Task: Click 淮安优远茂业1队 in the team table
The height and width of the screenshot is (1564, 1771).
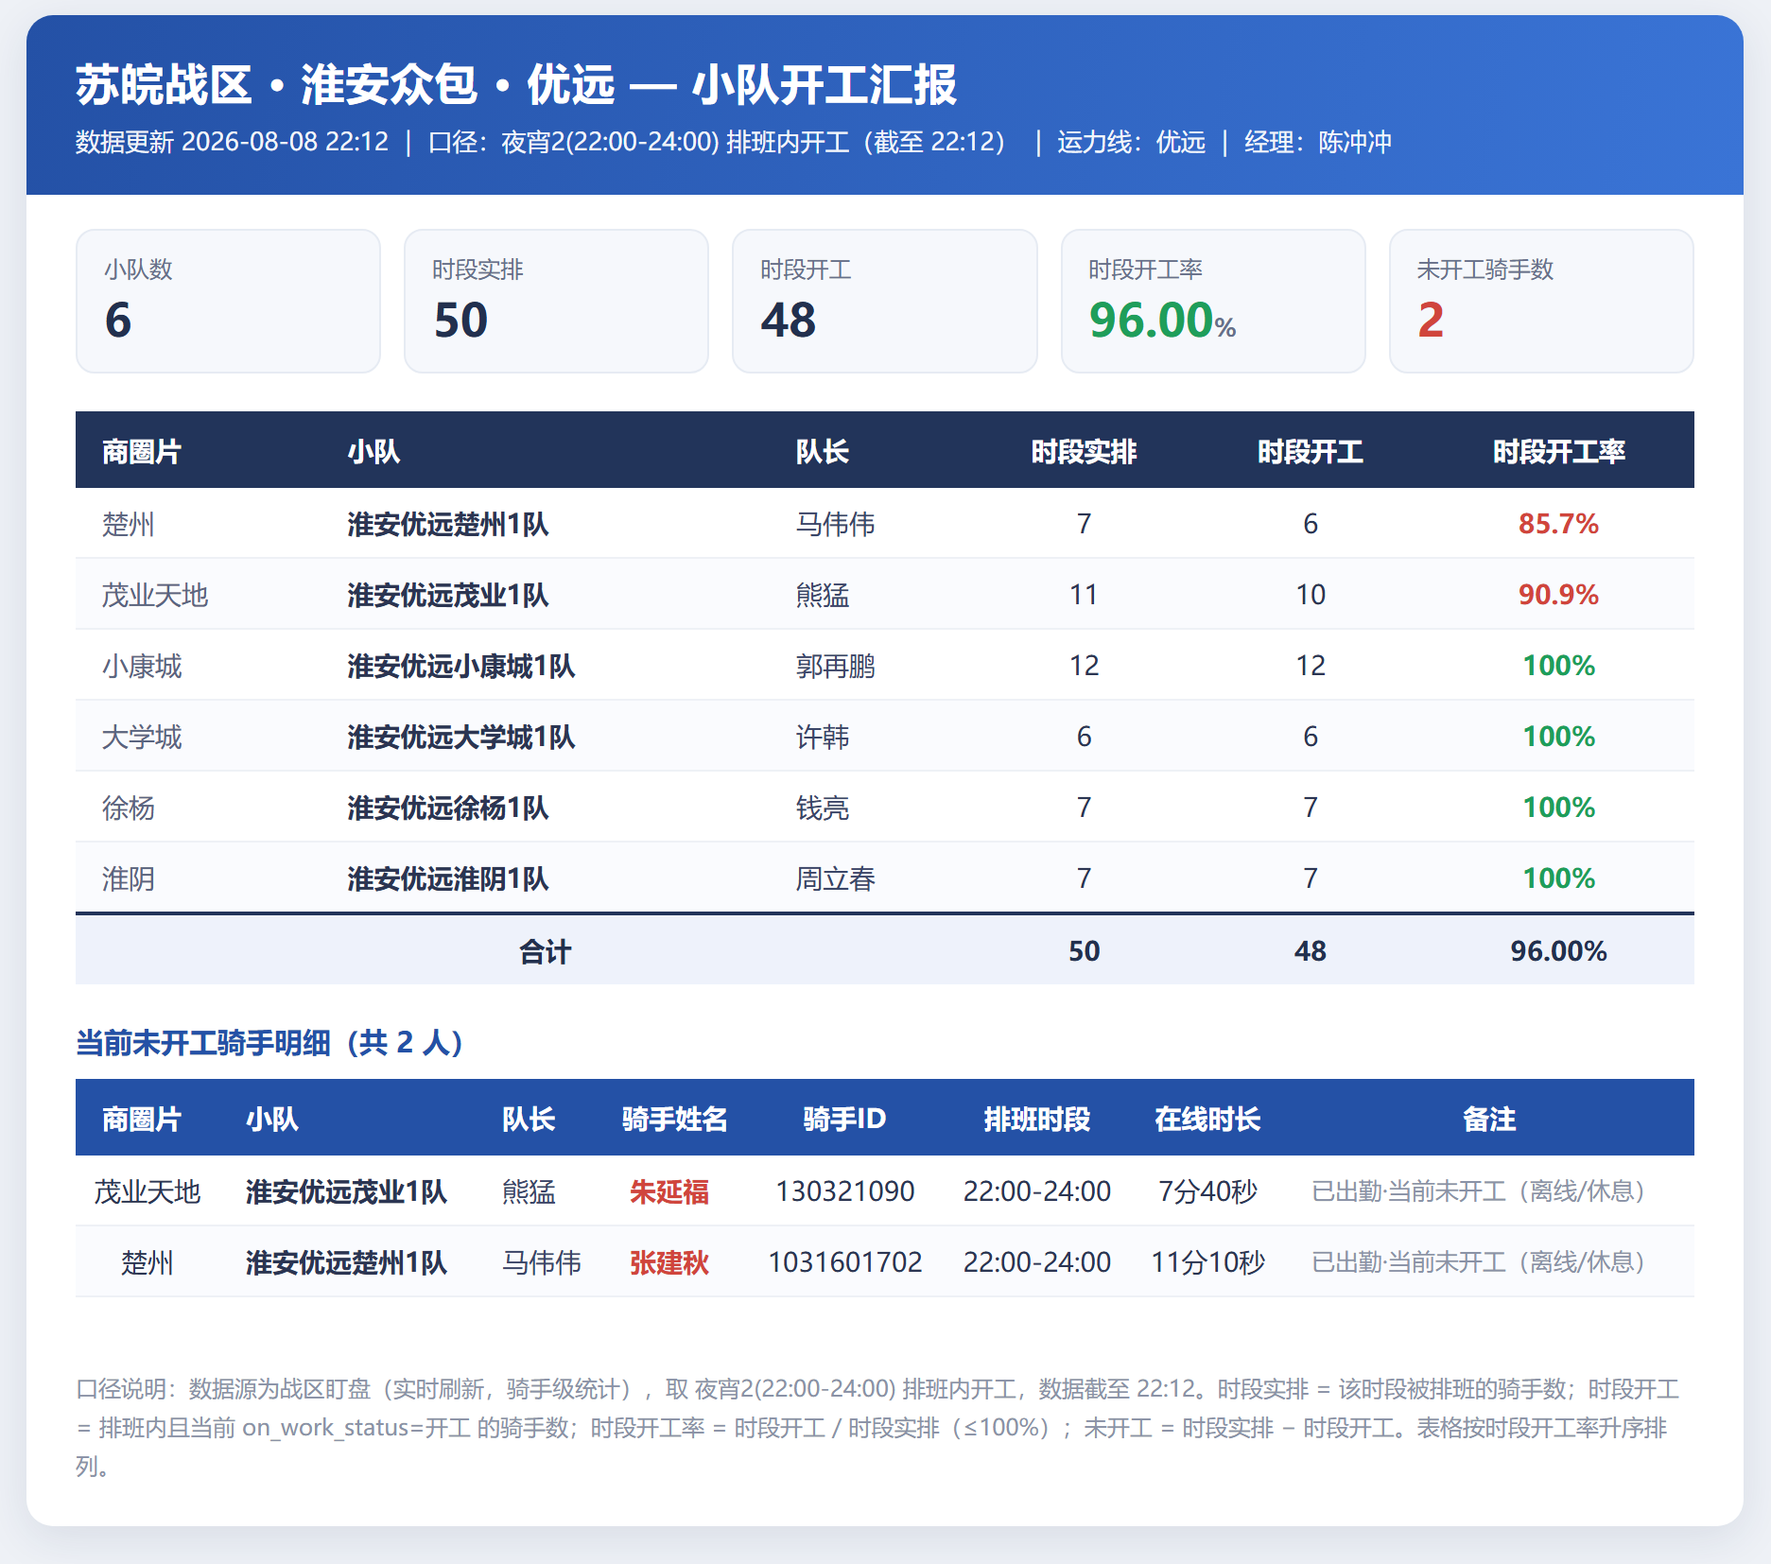Action: 447,595
